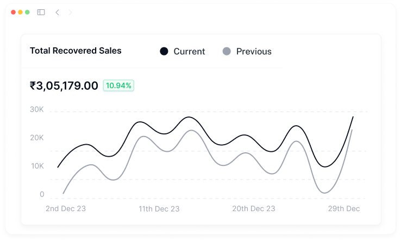
Task: Click the Previous legend label
Action: tap(254, 52)
